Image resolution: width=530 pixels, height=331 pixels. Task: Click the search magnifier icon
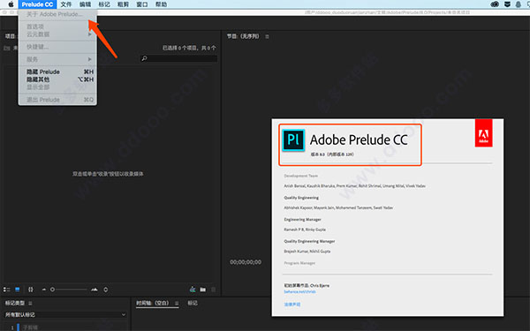pos(144,58)
